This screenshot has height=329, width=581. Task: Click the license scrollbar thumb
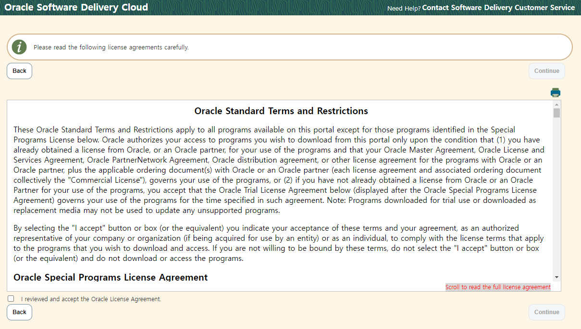point(556,113)
